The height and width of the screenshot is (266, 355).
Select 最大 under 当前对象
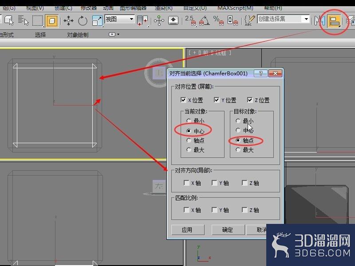coord(189,149)
